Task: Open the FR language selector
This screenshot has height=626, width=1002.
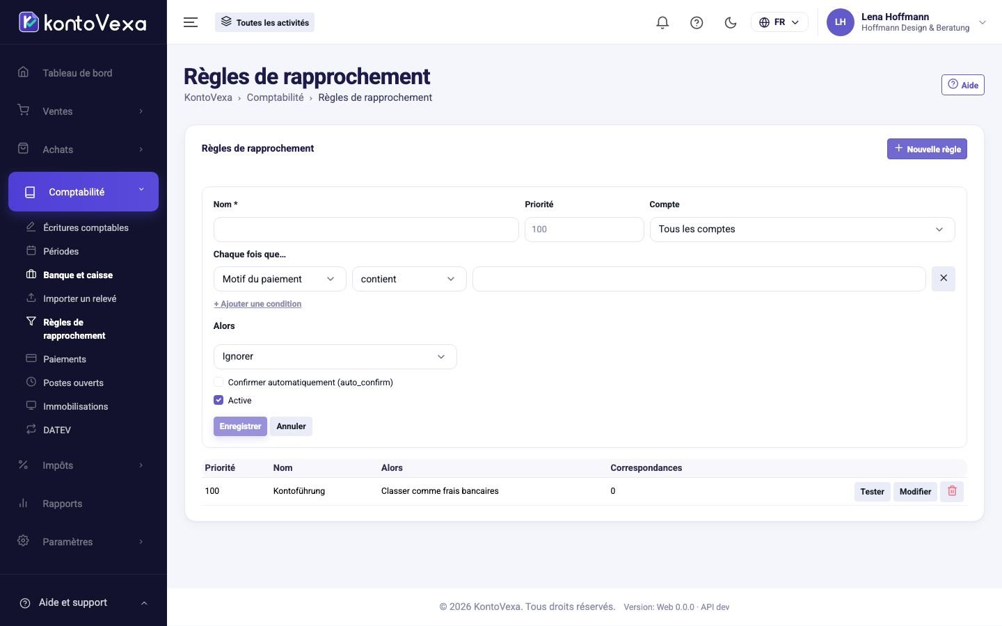Action: [x=779, y=22]
